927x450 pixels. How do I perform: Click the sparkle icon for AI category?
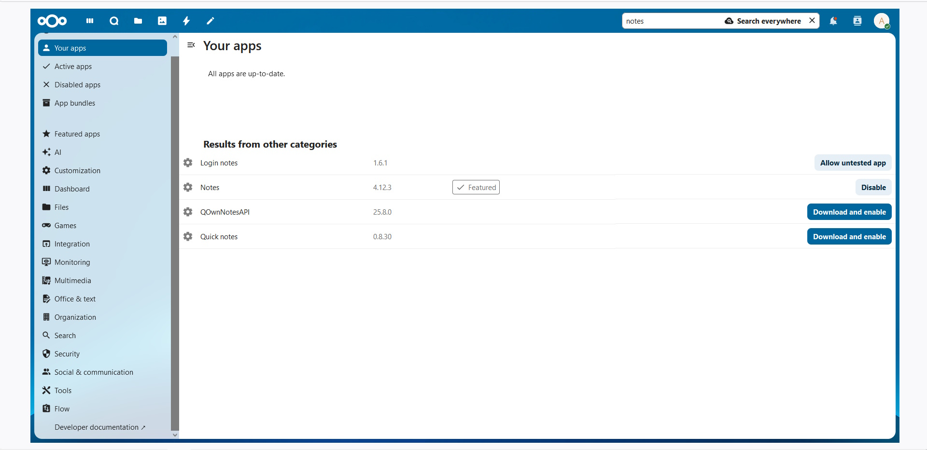pyautogui.click(x=46, y=152)
